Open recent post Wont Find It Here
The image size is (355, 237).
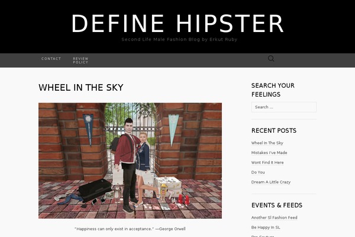point(267,162)
